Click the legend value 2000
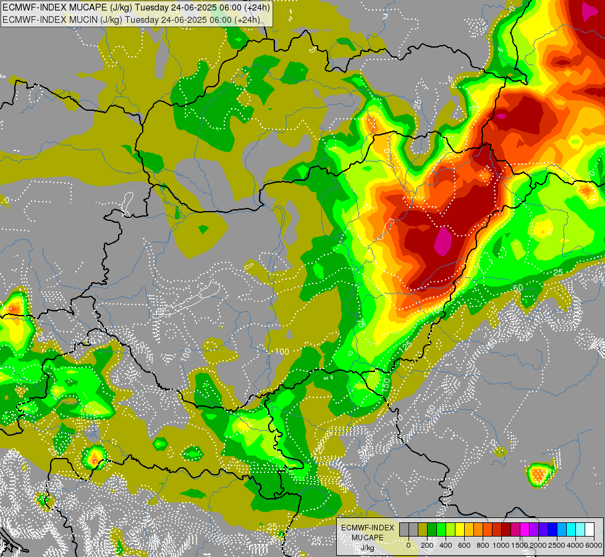The width and height of the screenshot is (605, 557). pyautogui.click(x=538, y=545)
